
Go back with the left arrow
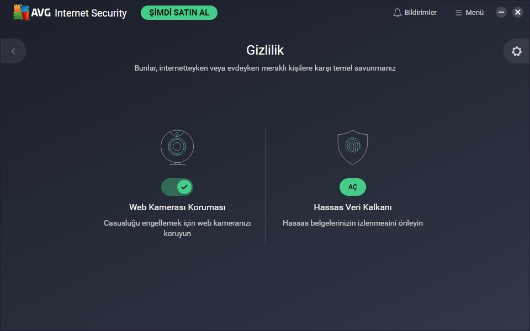[x=13, y=51]
